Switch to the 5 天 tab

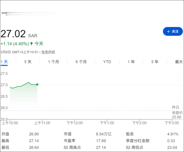[x=28, y=62]
